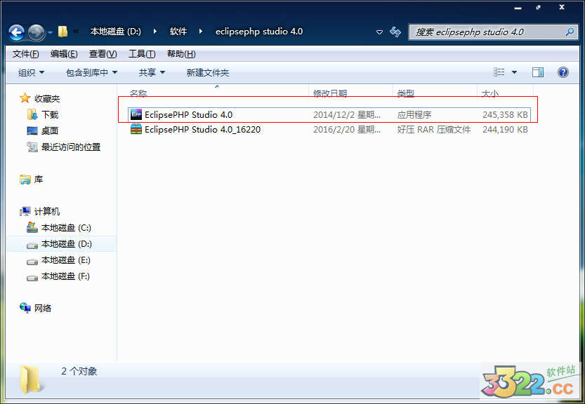Click the 本地磁盘 (C:) drive icon

click(32, 227)
